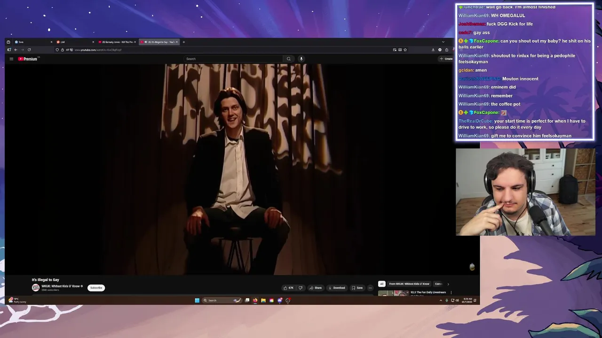
Task: Open the WKUK channel avatar
Action: 36,288
